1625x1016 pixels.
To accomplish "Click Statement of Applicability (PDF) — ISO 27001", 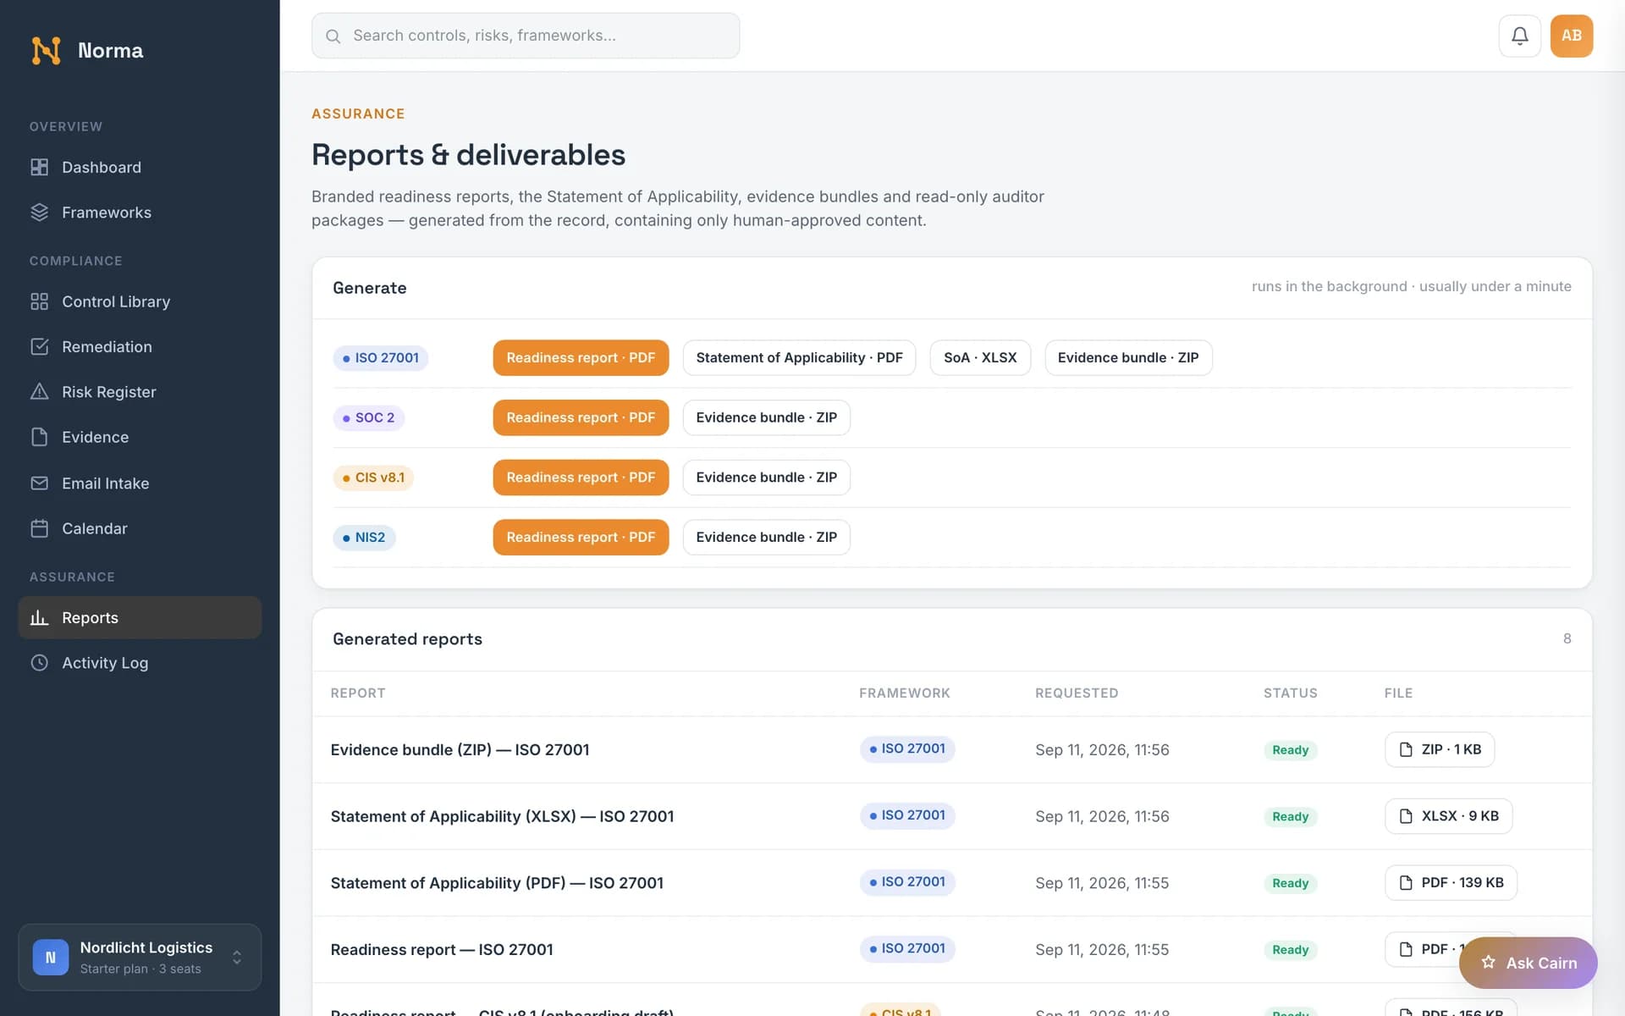I will pyautogui.click(x=497, y=883).
